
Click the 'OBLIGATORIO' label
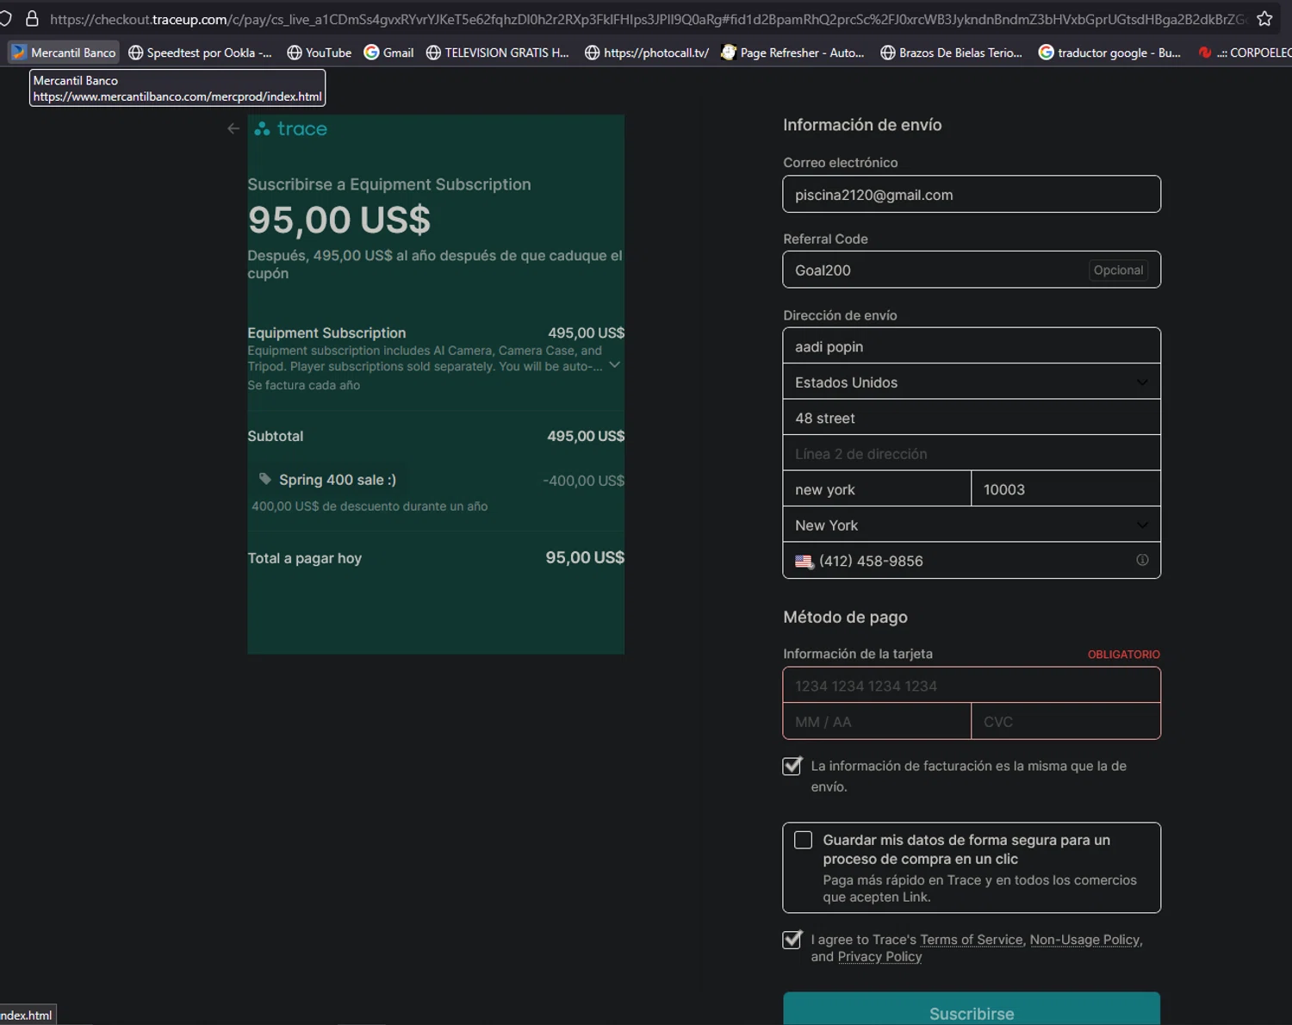pos(1123,655)
